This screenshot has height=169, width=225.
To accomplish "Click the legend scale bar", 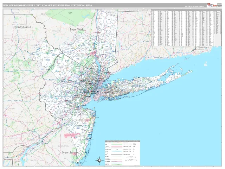I will (131, 160).
